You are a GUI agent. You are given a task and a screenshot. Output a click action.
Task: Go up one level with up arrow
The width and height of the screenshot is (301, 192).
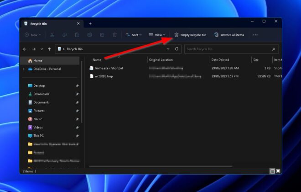[49, 49]
